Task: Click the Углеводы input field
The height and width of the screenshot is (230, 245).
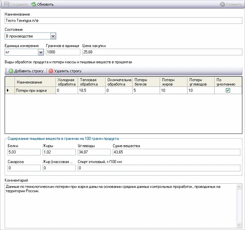Action: (94, 152)
